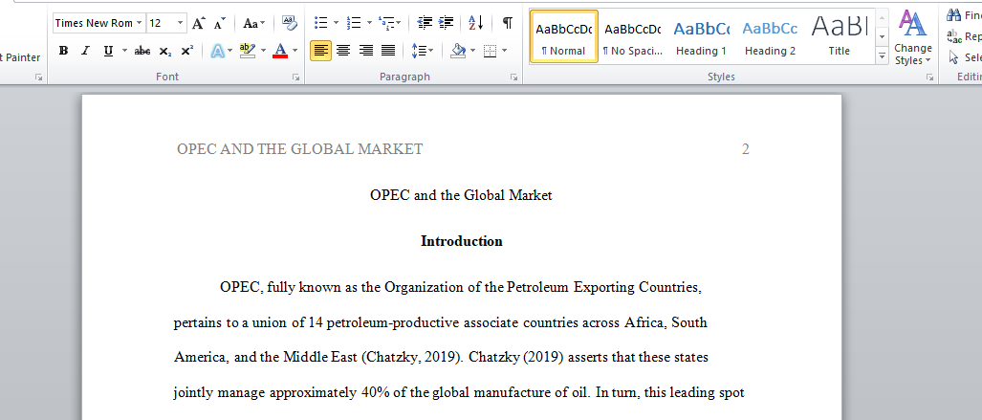
Task: Click the page number 2 in header
Action: pyautogui.click(x=745, y=149)
